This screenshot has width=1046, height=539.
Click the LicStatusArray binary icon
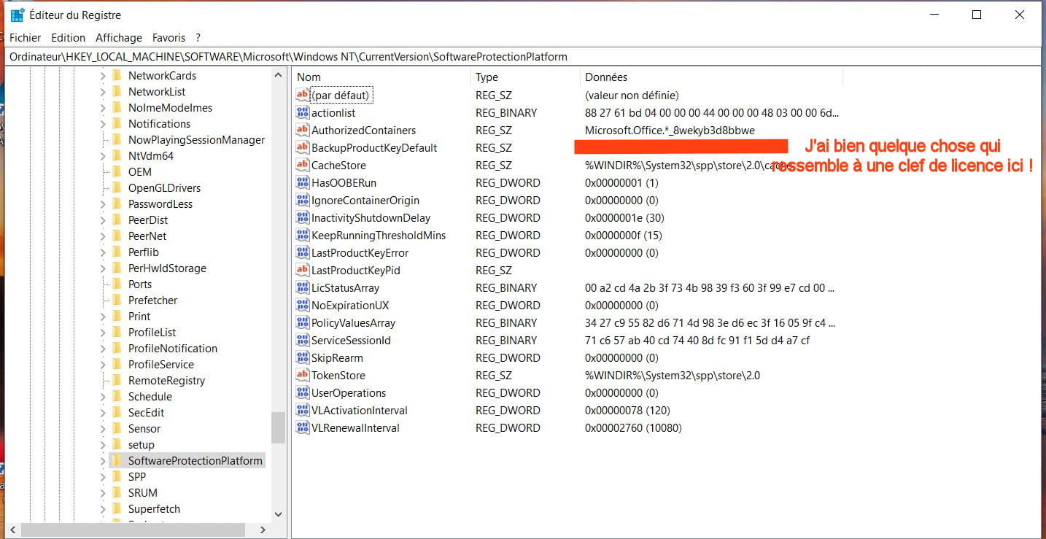click(303, 287)
